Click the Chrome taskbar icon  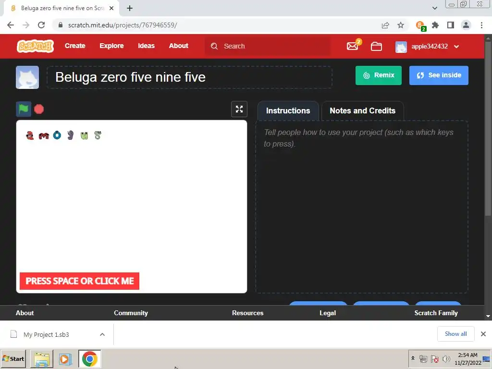pos(90,359)
